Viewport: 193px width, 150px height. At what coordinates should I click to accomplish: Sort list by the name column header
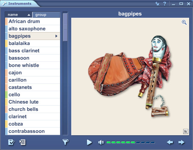tap(18, 15)
